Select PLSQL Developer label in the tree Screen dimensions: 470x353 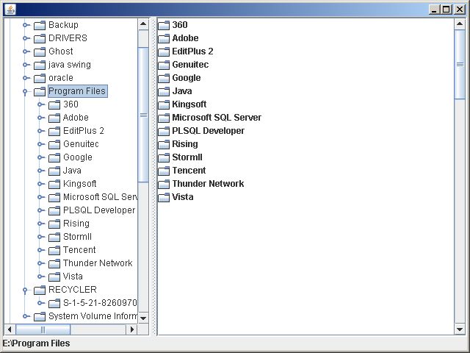(x=99, y=210)
